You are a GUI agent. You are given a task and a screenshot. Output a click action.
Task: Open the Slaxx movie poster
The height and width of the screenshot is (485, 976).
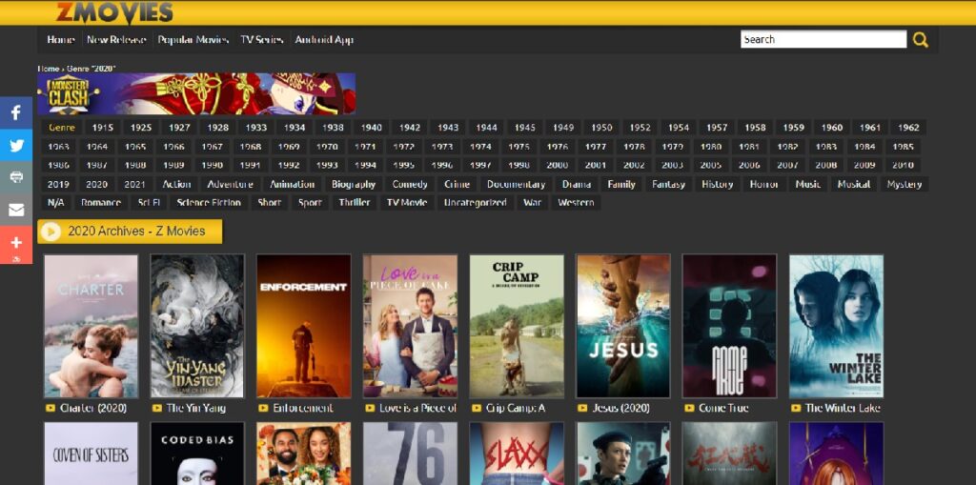tap(517, 454)
